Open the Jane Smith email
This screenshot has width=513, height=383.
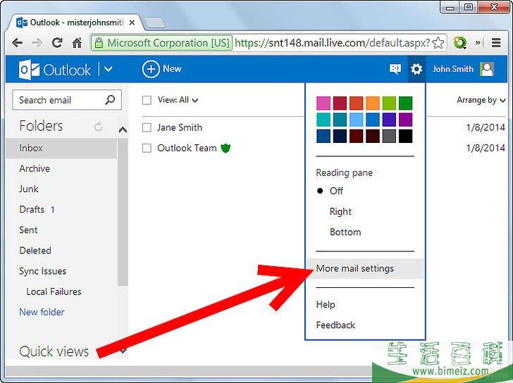click(x=180, y=127)
